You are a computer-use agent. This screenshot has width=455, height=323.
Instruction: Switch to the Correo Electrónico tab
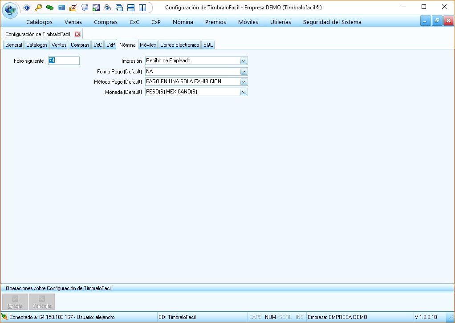click(x=179, y=44)
